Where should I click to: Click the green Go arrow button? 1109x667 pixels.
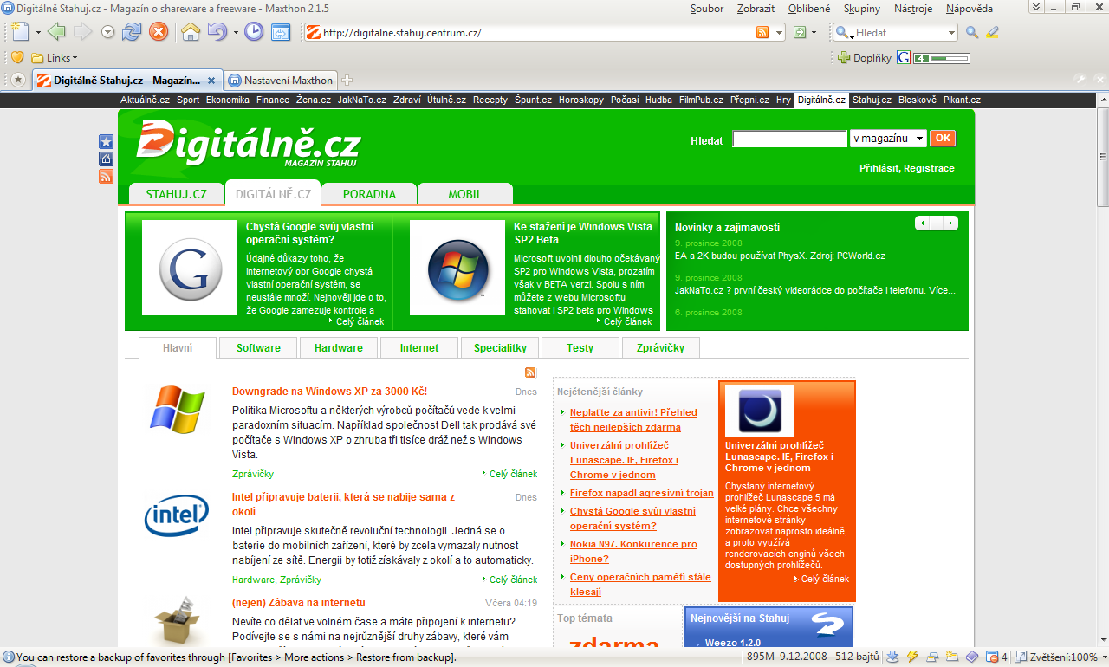coord(800,33)
